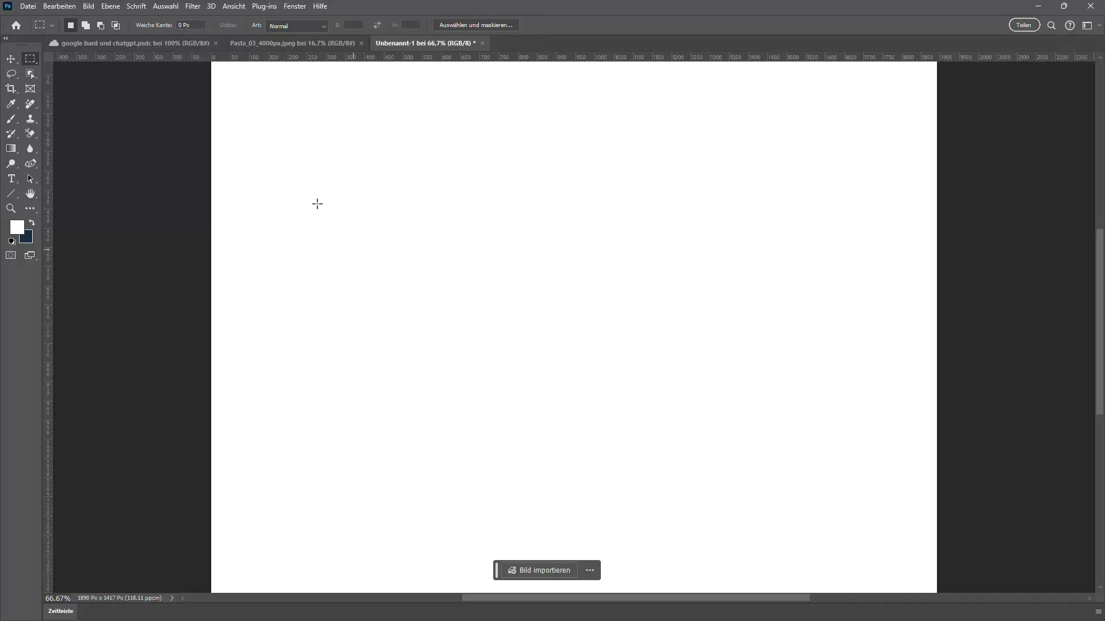1105x621 pixels.
Task: Select the Hand tool
Action: click(29, 194)
